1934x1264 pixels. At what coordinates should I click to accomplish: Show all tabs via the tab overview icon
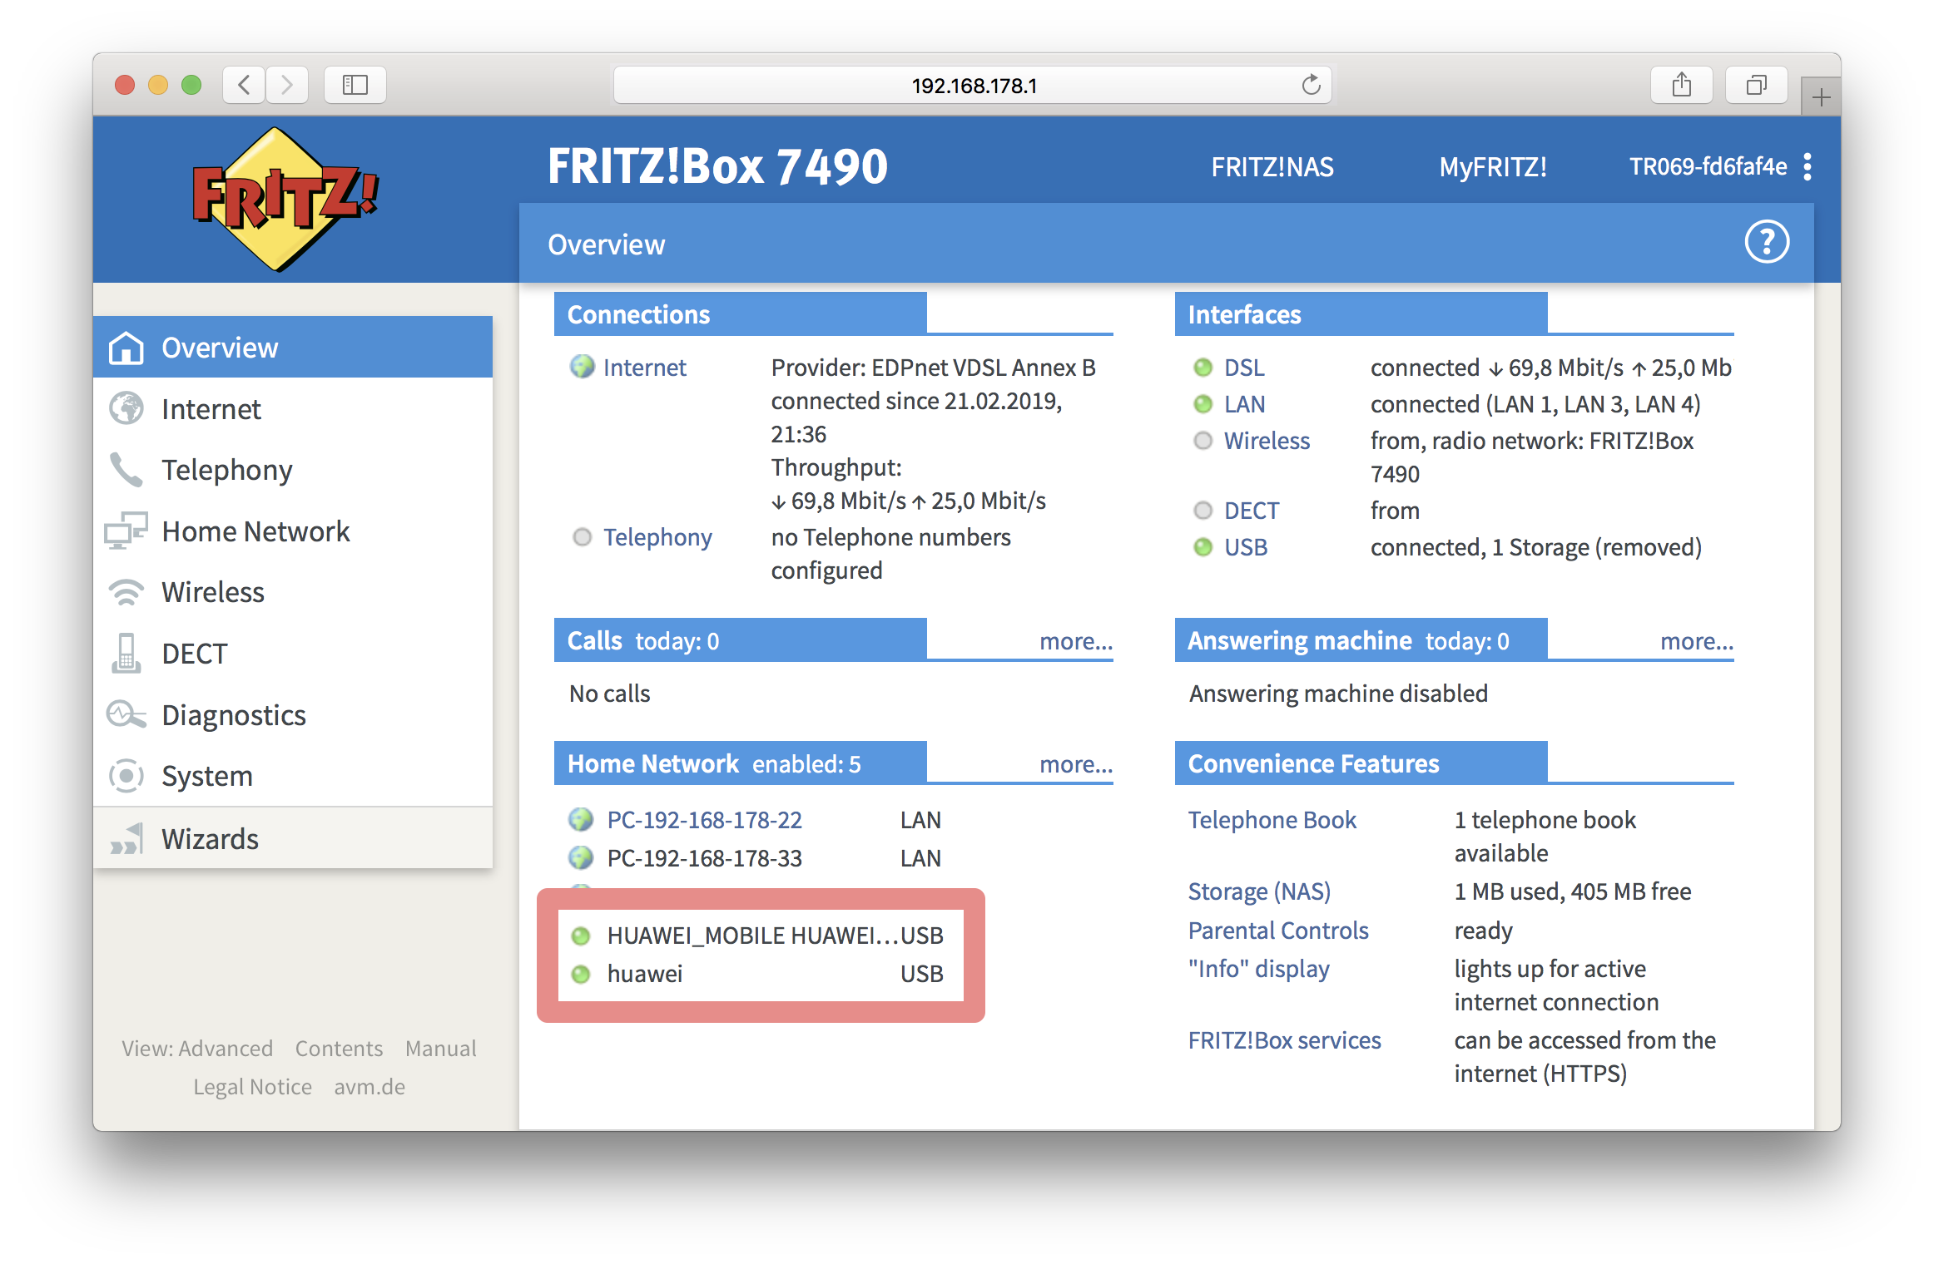(x=1757, y=85)
